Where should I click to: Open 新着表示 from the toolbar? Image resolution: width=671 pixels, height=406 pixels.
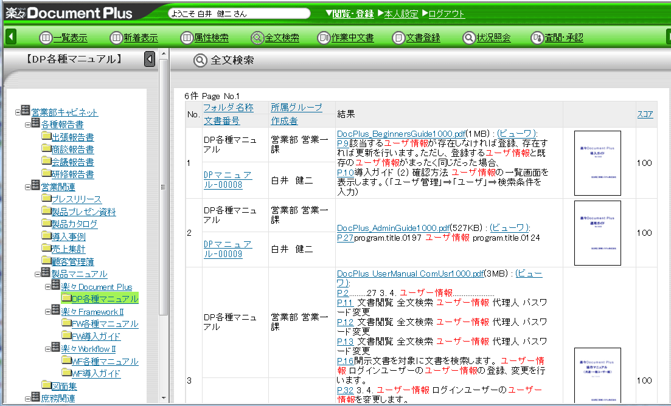(x=116, y=38)
